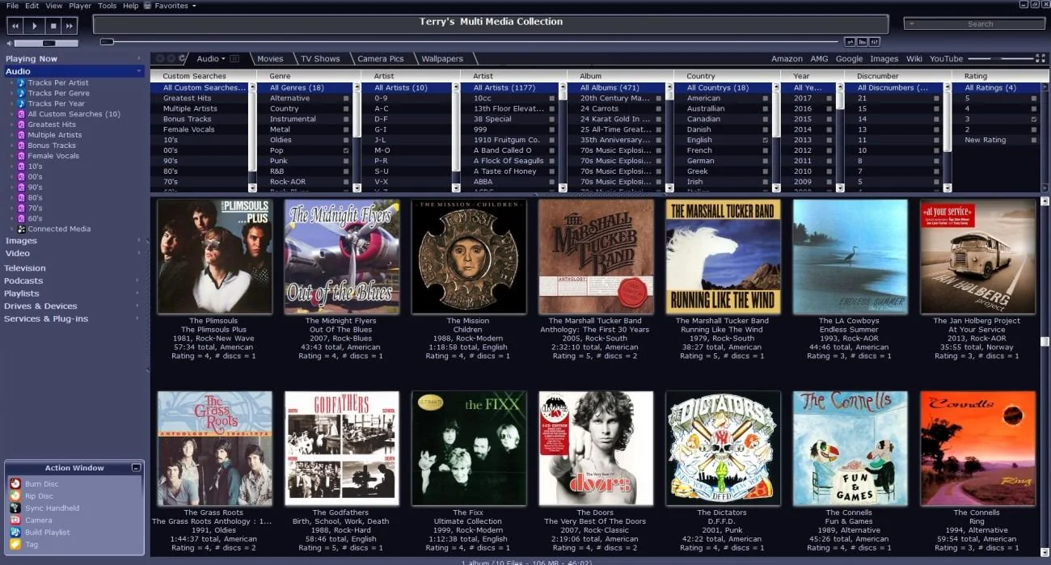Screen dimensions: 1051x565
Task: Click the Rip Disc icon
Action: (x=15, y=495)
